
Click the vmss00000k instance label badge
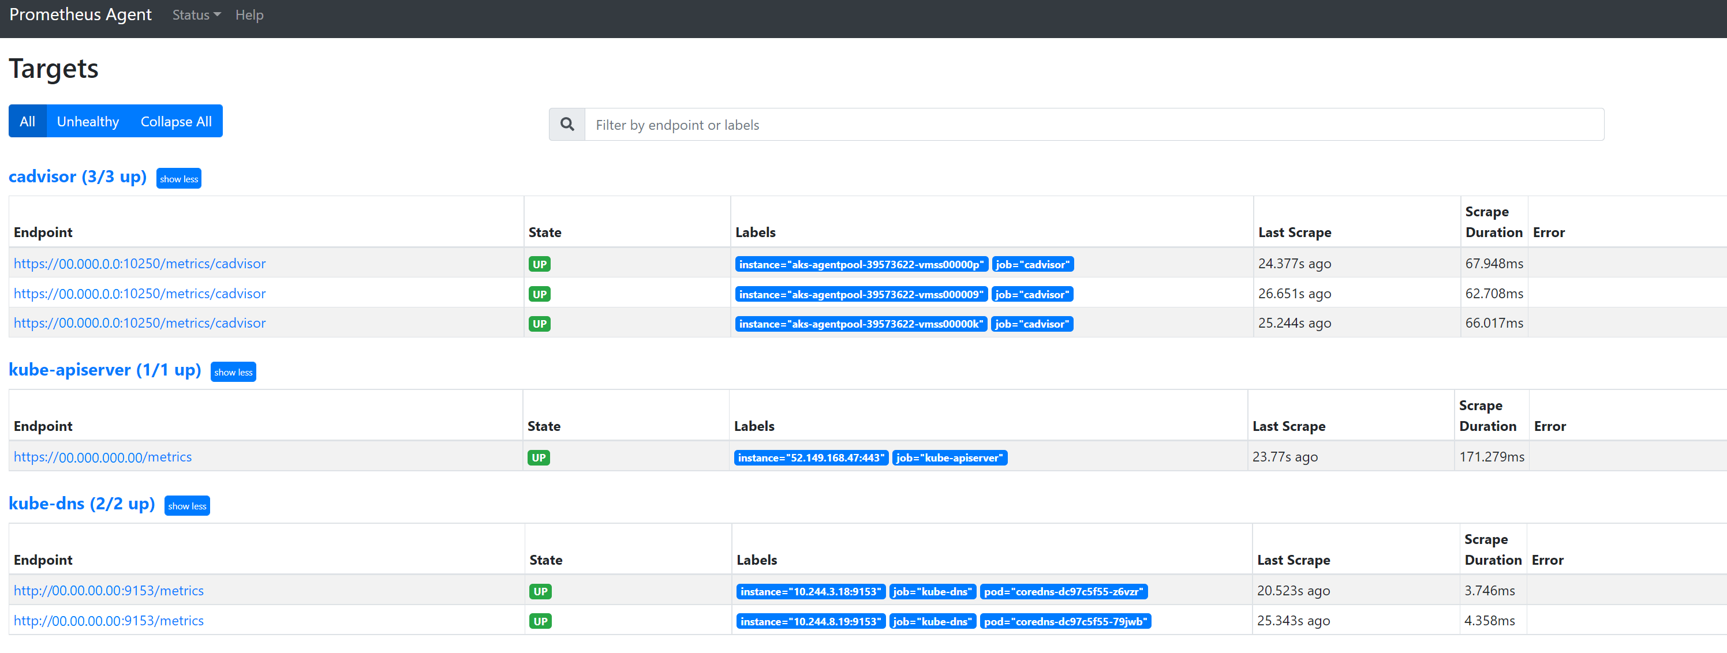pyautogui.click(x=860, y=324)
